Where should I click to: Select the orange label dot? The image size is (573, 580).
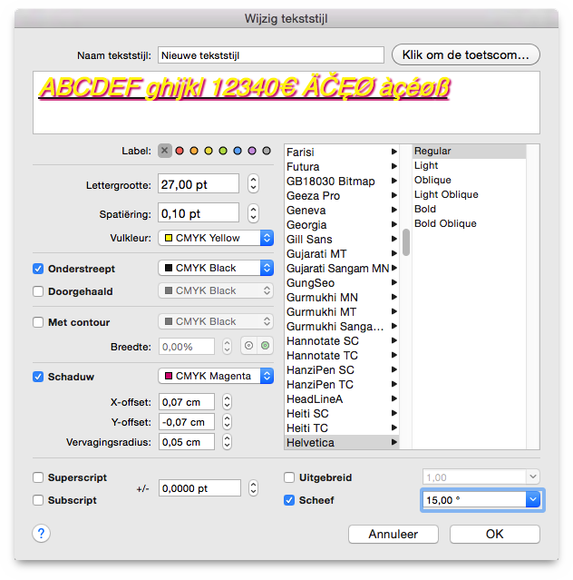point(194,151)
